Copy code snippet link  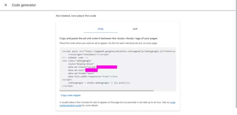point(71,95)
